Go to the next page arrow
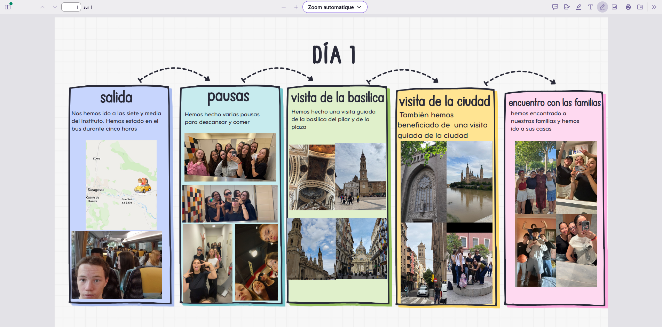 pos(55,7)
